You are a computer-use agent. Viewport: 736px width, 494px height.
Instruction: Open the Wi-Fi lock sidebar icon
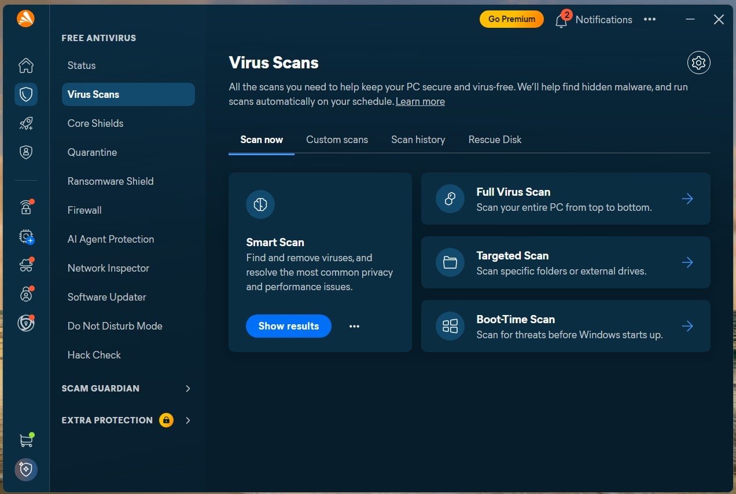pos(26,207)
